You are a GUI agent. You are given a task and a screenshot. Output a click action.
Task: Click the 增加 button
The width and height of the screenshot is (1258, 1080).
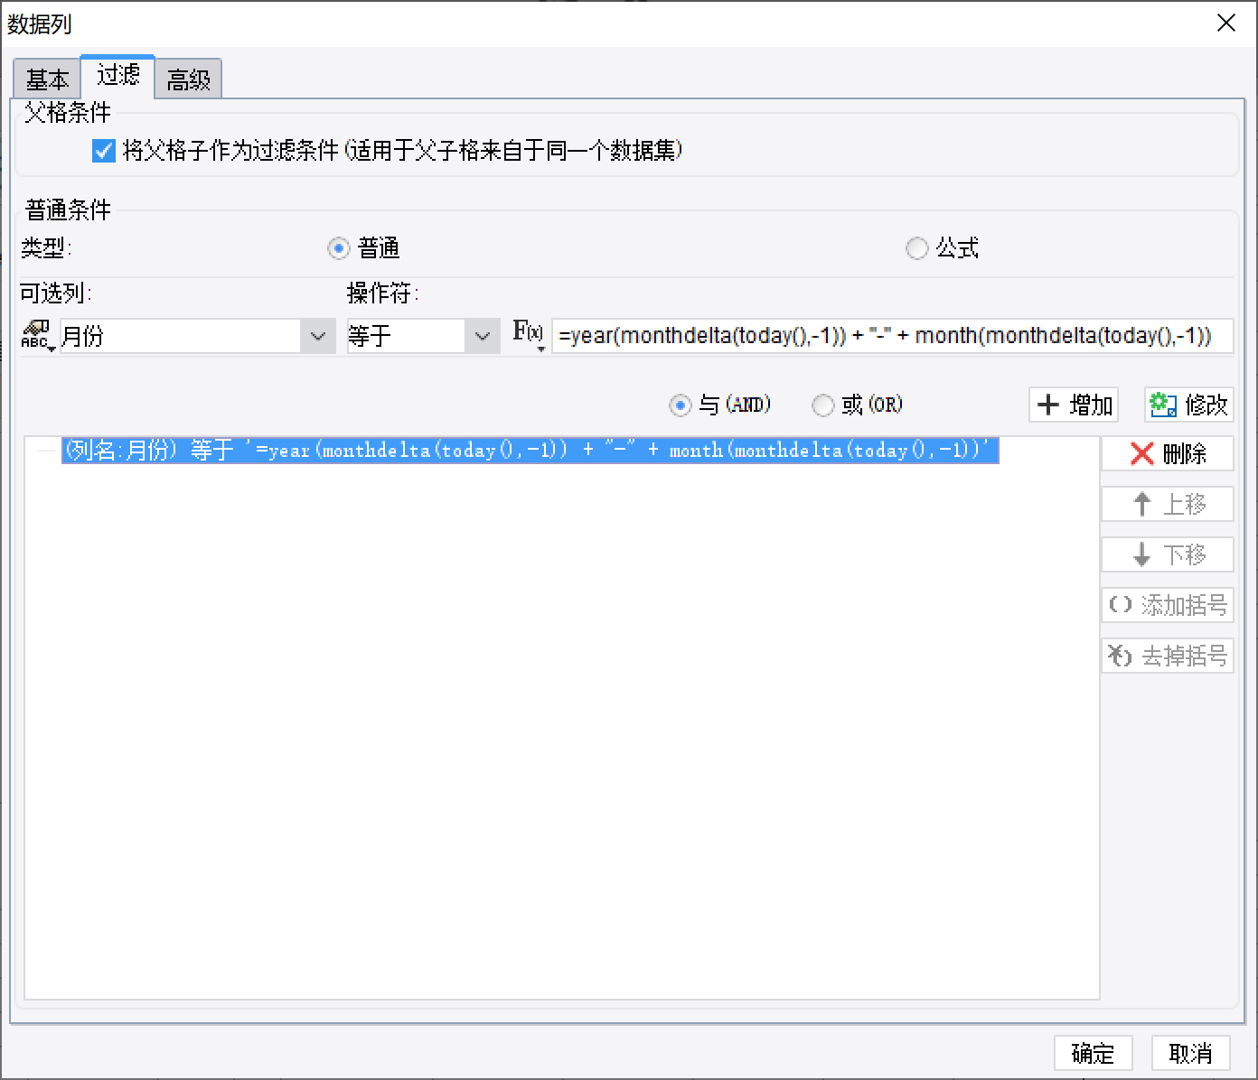pyautogui.click(x=1074, y=405)
